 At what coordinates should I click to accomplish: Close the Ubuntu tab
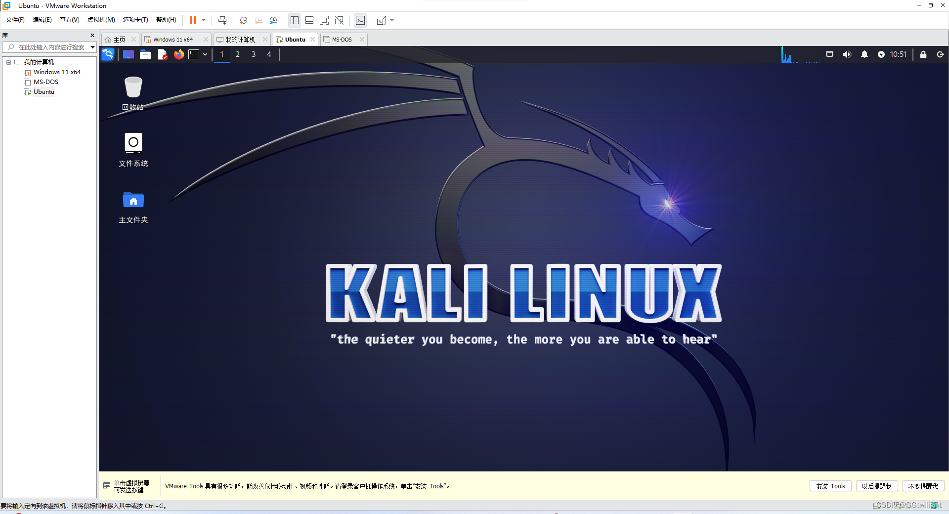pyautogui.click(x=313, y=40)
